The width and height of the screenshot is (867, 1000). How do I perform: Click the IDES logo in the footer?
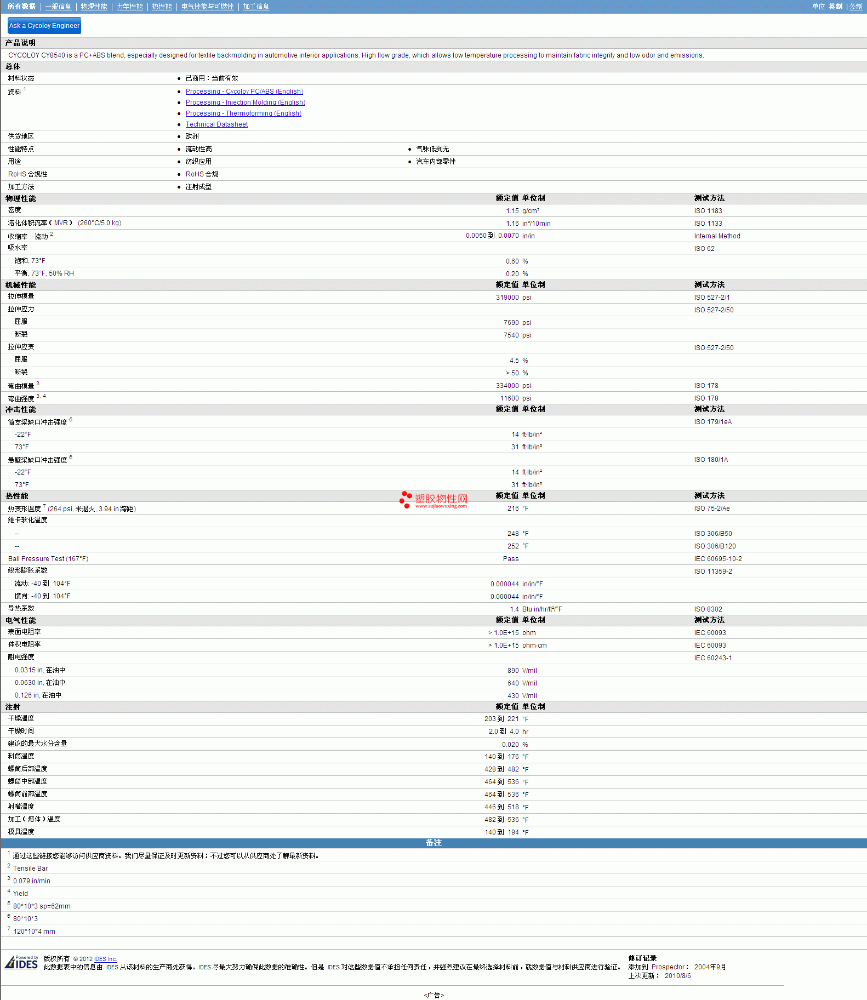21,962
